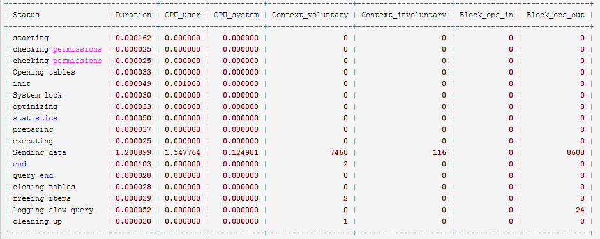Viewport: 600px width, 239px height.
Task: Click init duration 0.000049
Action: (133, 83)
